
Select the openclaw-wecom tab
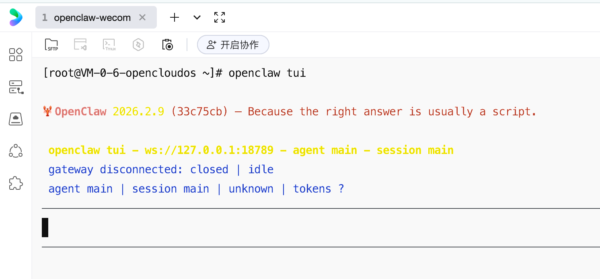pos(92,18)
